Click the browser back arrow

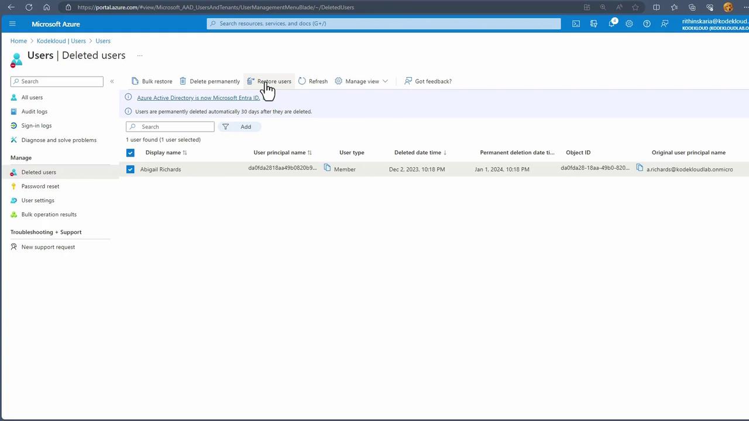tap(11, 7)
